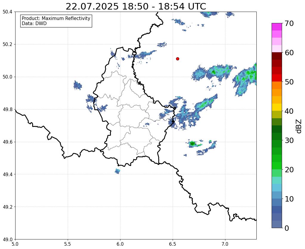Click the latitude axis label 49.8
Screen dimensions: 305x249
click(x=7, y=109)
